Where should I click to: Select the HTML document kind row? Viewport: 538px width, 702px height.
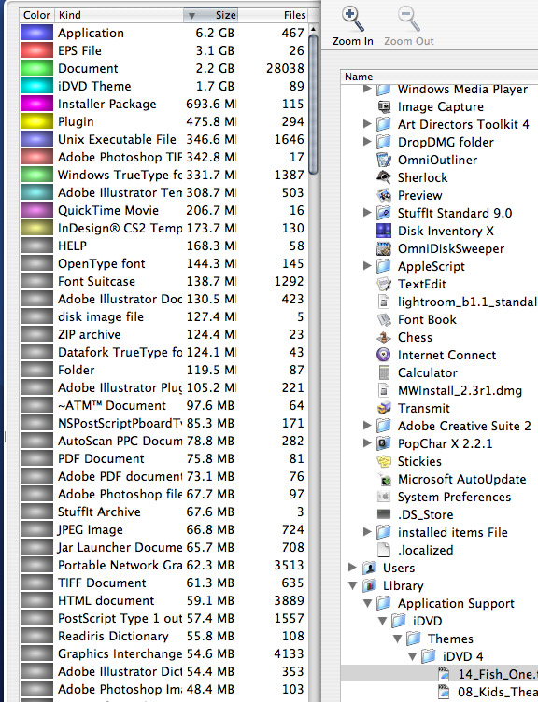(164, 600)
